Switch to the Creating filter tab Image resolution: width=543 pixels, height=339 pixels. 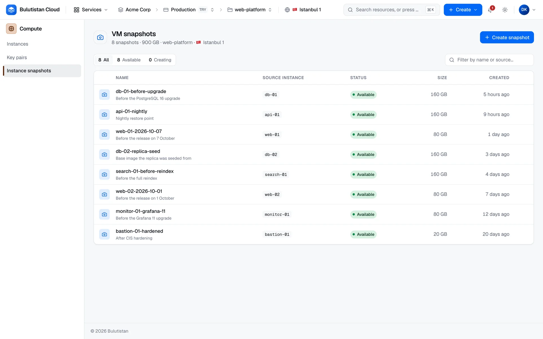(160, 60)
